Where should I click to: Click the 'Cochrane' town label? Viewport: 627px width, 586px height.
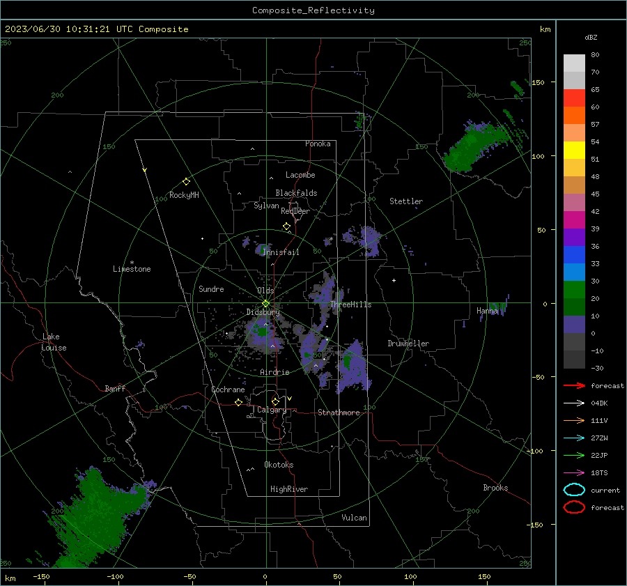(x=228, y=390)
